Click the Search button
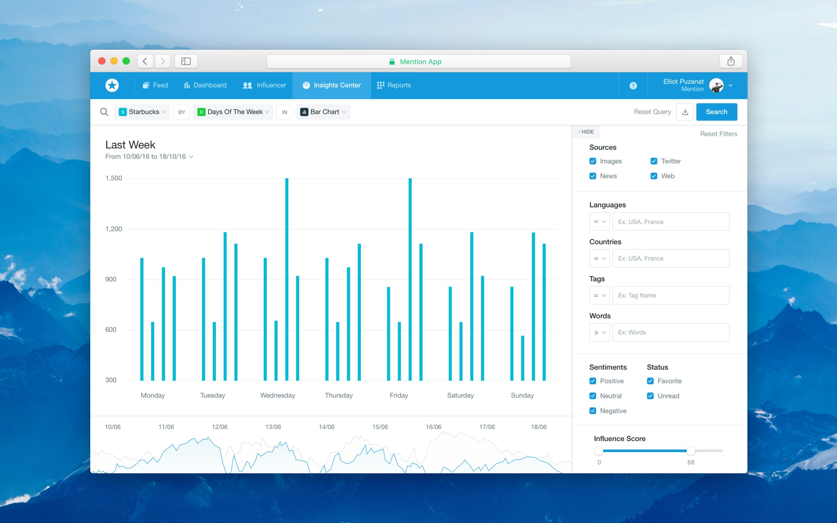The width and height of the screenshot is (837, 523). (716, 112)
